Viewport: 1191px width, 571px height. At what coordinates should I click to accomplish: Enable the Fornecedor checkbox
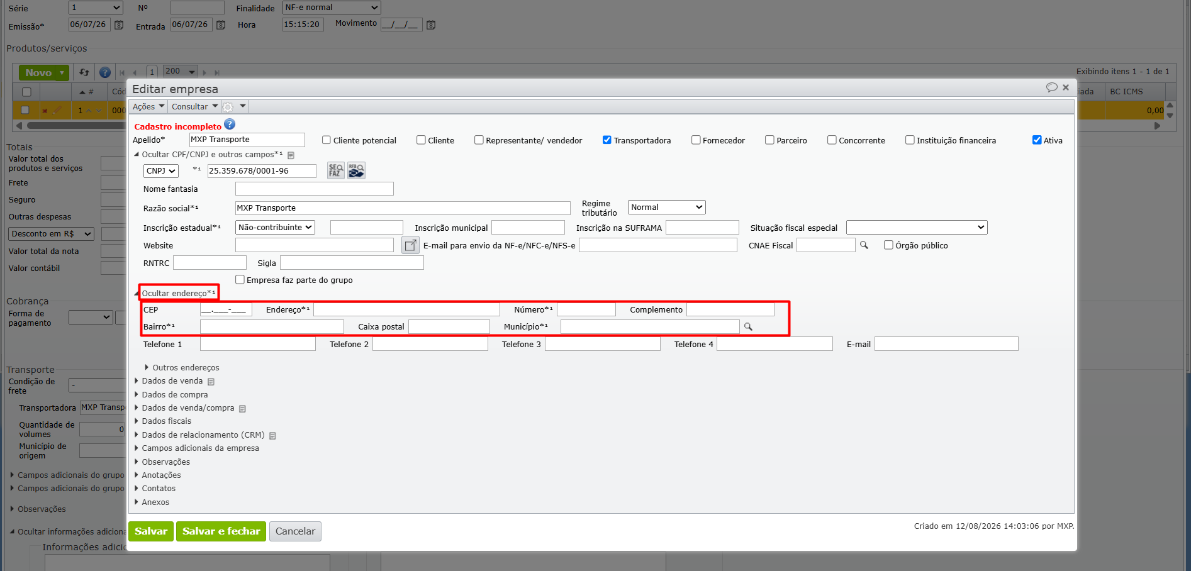coord(696,140)
